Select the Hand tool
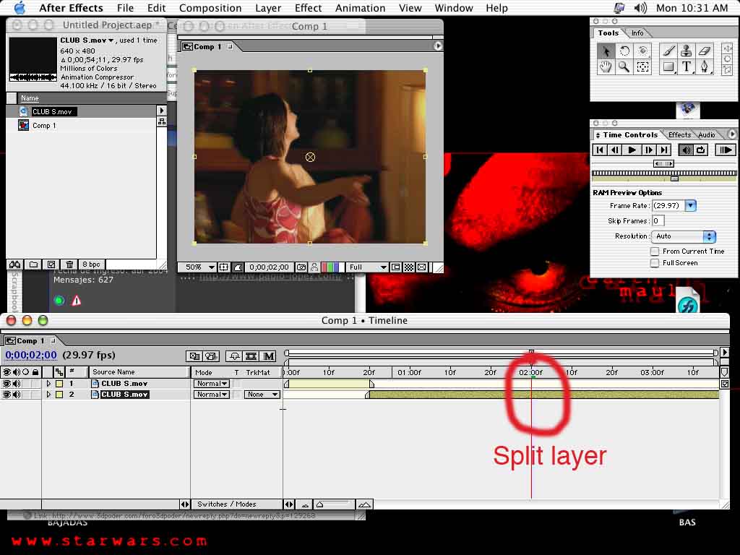Image resolution: width=740 pixels, height=555 pixels. coord(606,67)
